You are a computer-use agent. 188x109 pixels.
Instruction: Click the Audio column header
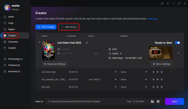[91, 36]
